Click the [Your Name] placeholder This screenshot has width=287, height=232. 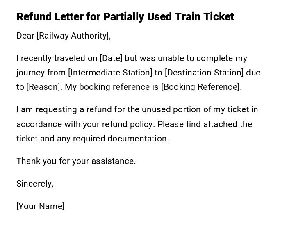[x=40, y=206]
